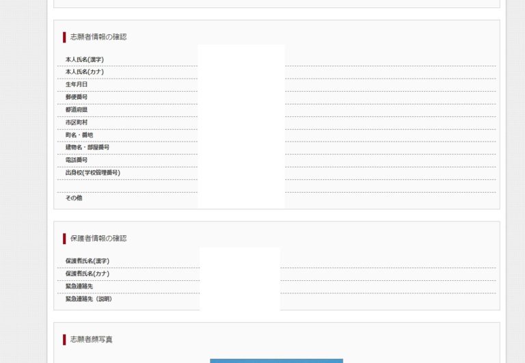Image resolution: width=525 pixels, height=363 pixels.
Task: Click the 町名・番地 row label
Action: pos(79,135)
